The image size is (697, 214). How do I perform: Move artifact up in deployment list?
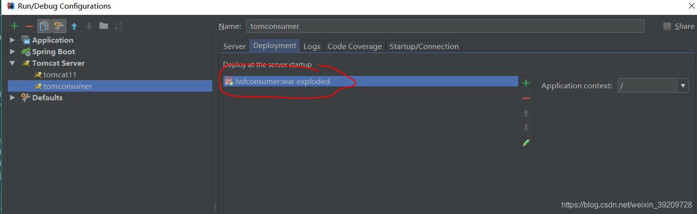[x=526, y=113]
